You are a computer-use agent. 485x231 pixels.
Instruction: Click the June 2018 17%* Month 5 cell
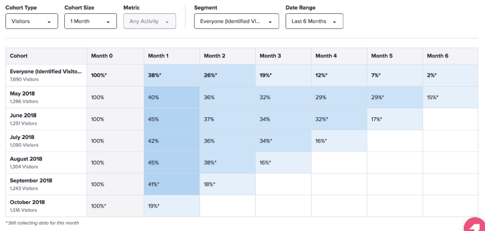(395, 119)
